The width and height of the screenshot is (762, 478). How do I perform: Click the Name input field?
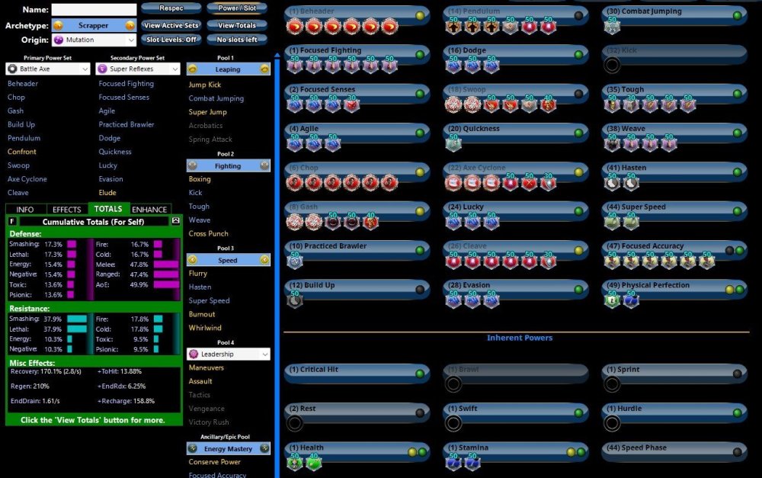[x=94, y=10]
